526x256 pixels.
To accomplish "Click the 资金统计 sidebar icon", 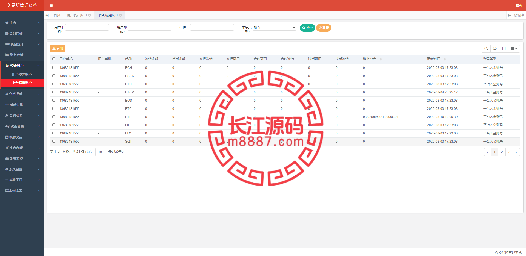I will [x=8, y=44].
